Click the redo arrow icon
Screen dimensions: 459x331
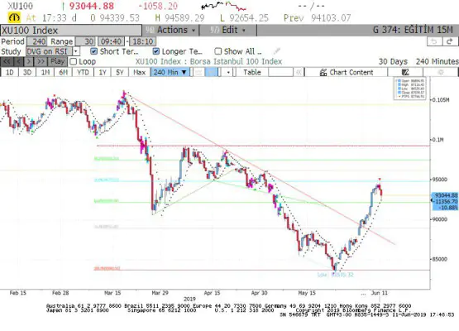pos(450,41)
